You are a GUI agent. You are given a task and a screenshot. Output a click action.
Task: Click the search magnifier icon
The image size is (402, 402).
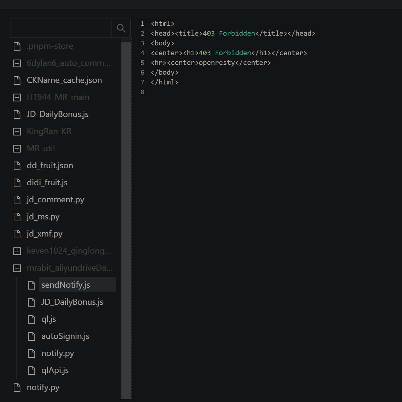(x=121, y=28)
